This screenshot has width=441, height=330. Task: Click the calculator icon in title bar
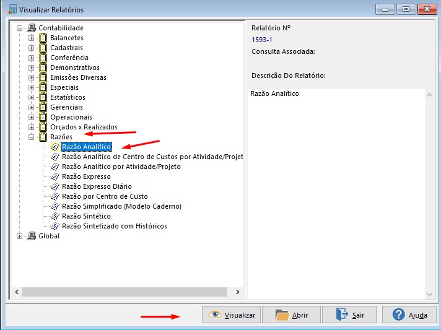pyautogui.click(x=12, y=9)
